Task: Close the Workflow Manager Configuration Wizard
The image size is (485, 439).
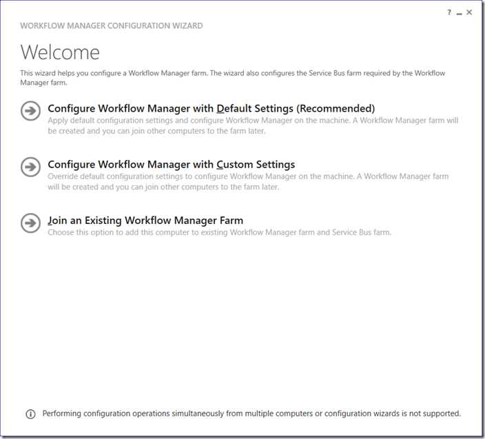Action: point(469,12)
